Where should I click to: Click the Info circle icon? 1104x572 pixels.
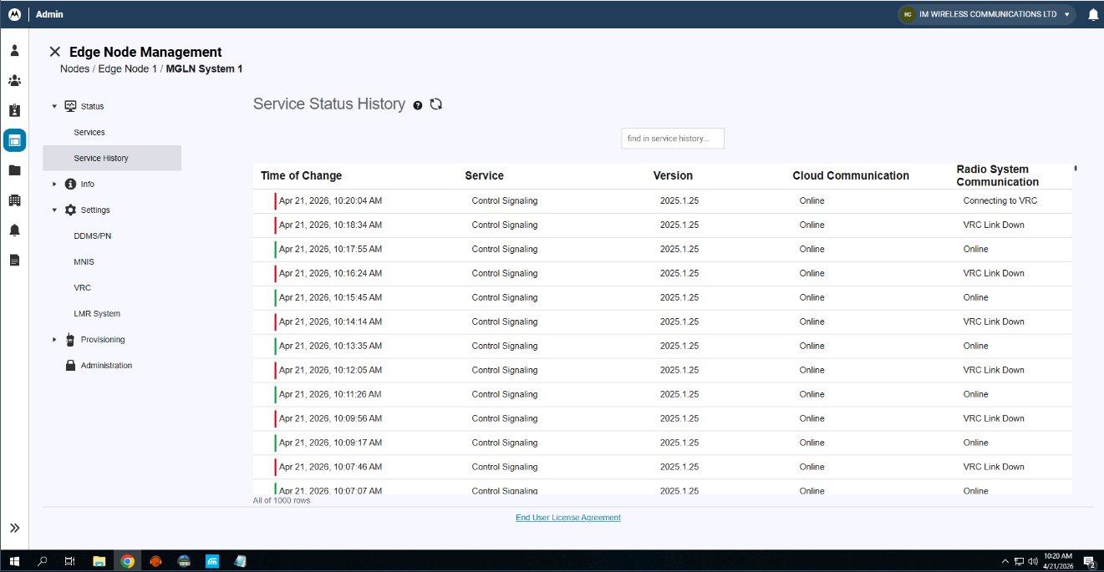click(x=70, y=184)
